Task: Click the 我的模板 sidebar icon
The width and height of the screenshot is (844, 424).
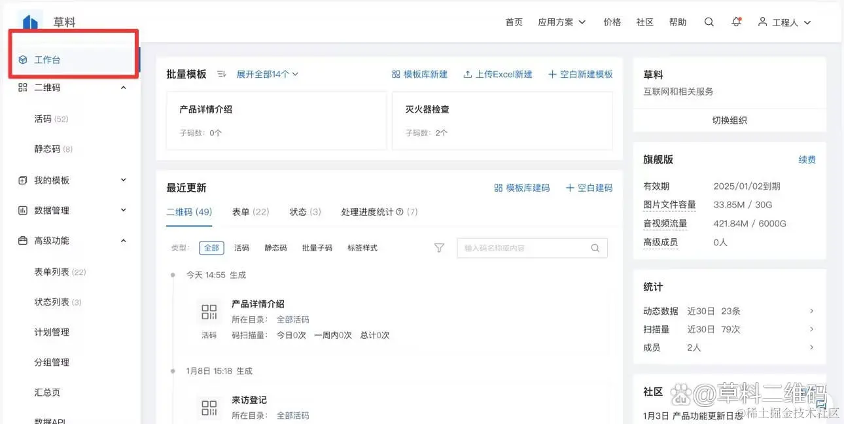Action: coord(22,180)
